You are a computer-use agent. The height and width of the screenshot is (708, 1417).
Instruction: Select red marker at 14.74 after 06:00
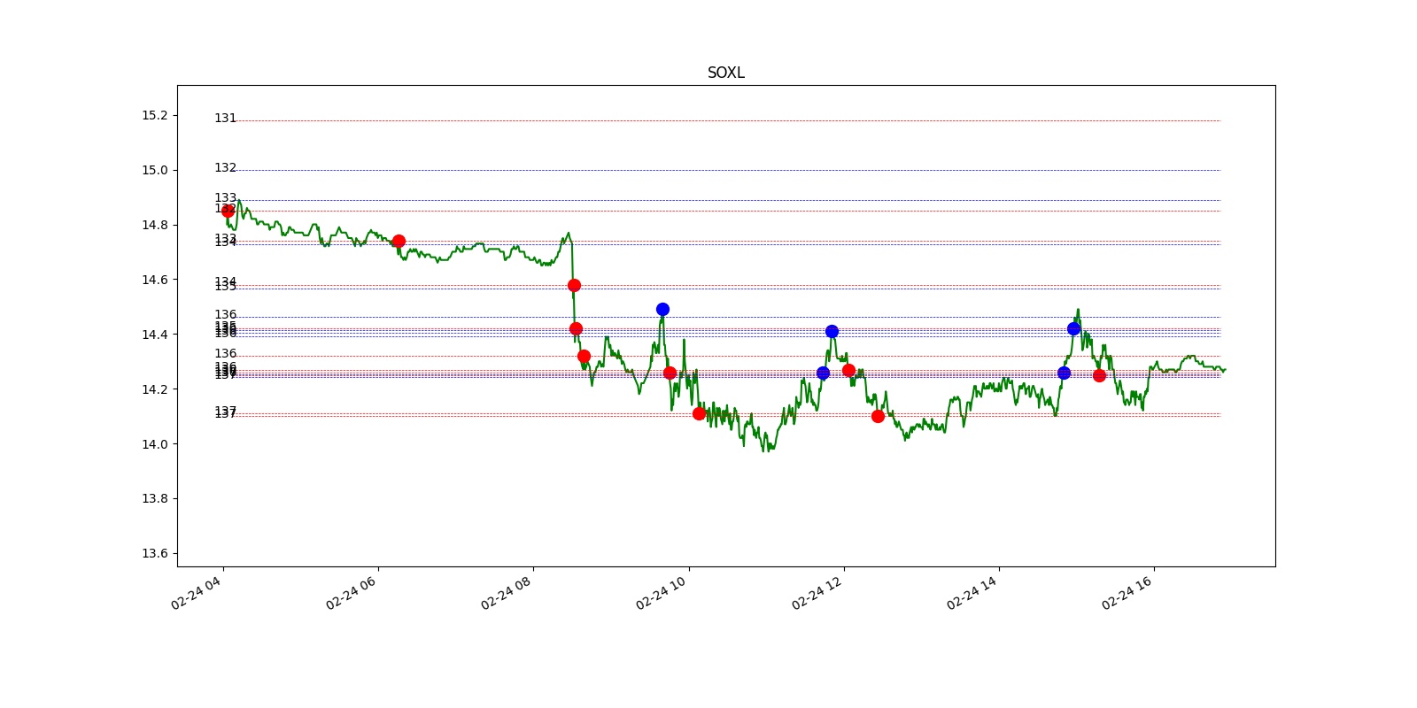click(399, 241)
